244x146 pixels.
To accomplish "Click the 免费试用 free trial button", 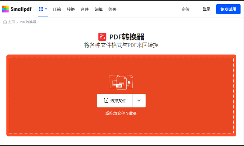I will tap(228, 9).
